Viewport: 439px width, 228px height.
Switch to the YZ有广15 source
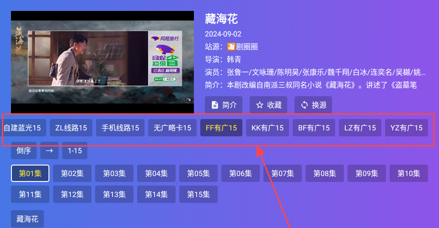pyautogui.click(x=407, y=128)
